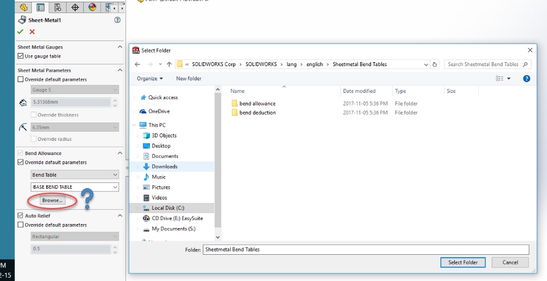Open the DisplayManager color sphere tab

coord(92,7)
